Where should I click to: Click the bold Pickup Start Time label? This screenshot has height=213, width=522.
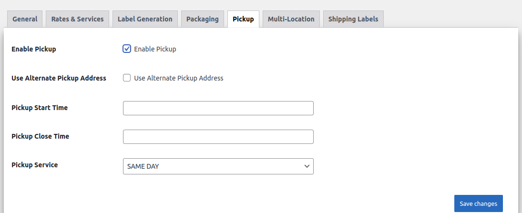pos(40,108)
